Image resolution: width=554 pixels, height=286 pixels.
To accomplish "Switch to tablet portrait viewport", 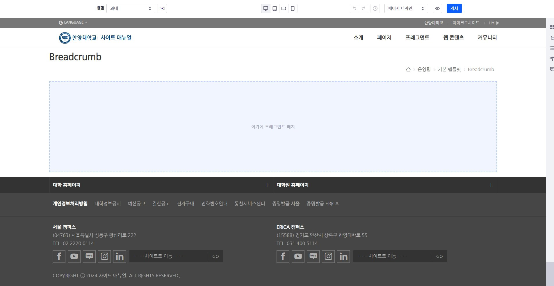I will [x=275, y=8].
